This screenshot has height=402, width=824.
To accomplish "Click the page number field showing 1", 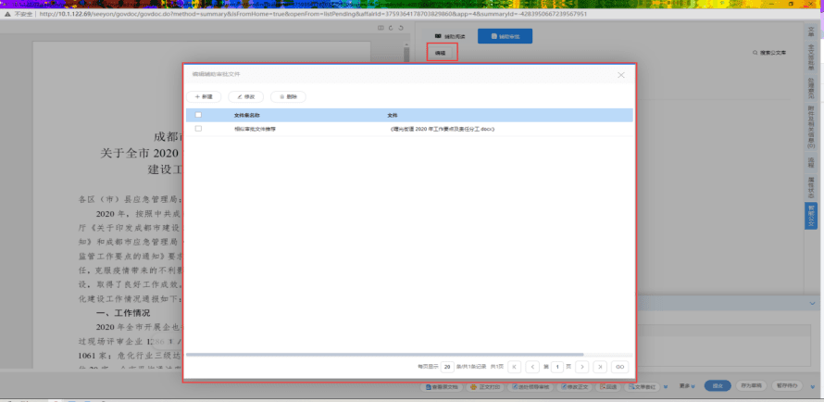I will [557, 367].
